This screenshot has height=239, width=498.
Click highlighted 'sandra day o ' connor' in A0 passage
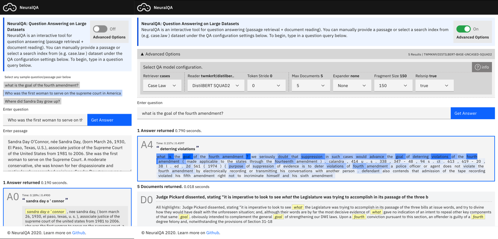point(45,212)
